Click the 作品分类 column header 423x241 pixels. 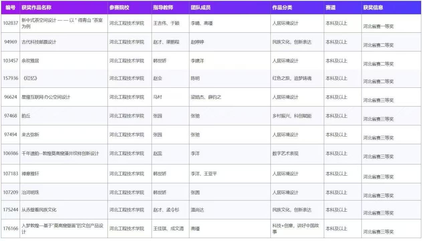282,8
